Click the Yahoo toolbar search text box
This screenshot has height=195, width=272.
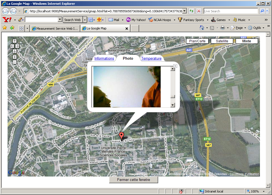[x=42, y=20]
